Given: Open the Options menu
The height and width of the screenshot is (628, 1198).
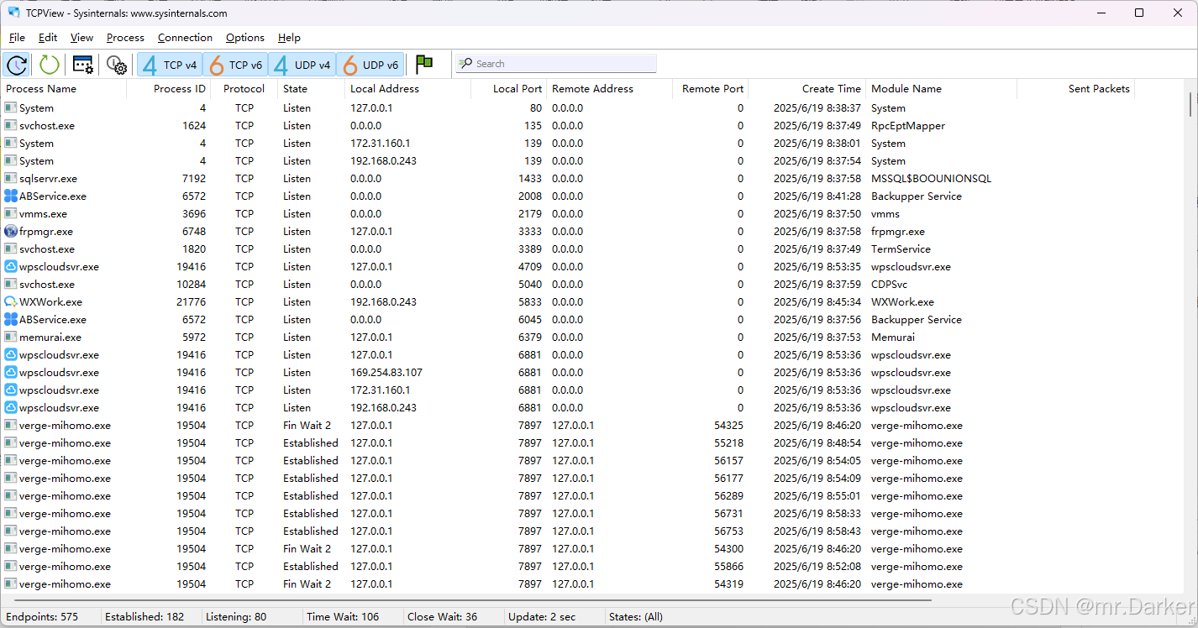Looking at the screenshot, I should point(244,38).
